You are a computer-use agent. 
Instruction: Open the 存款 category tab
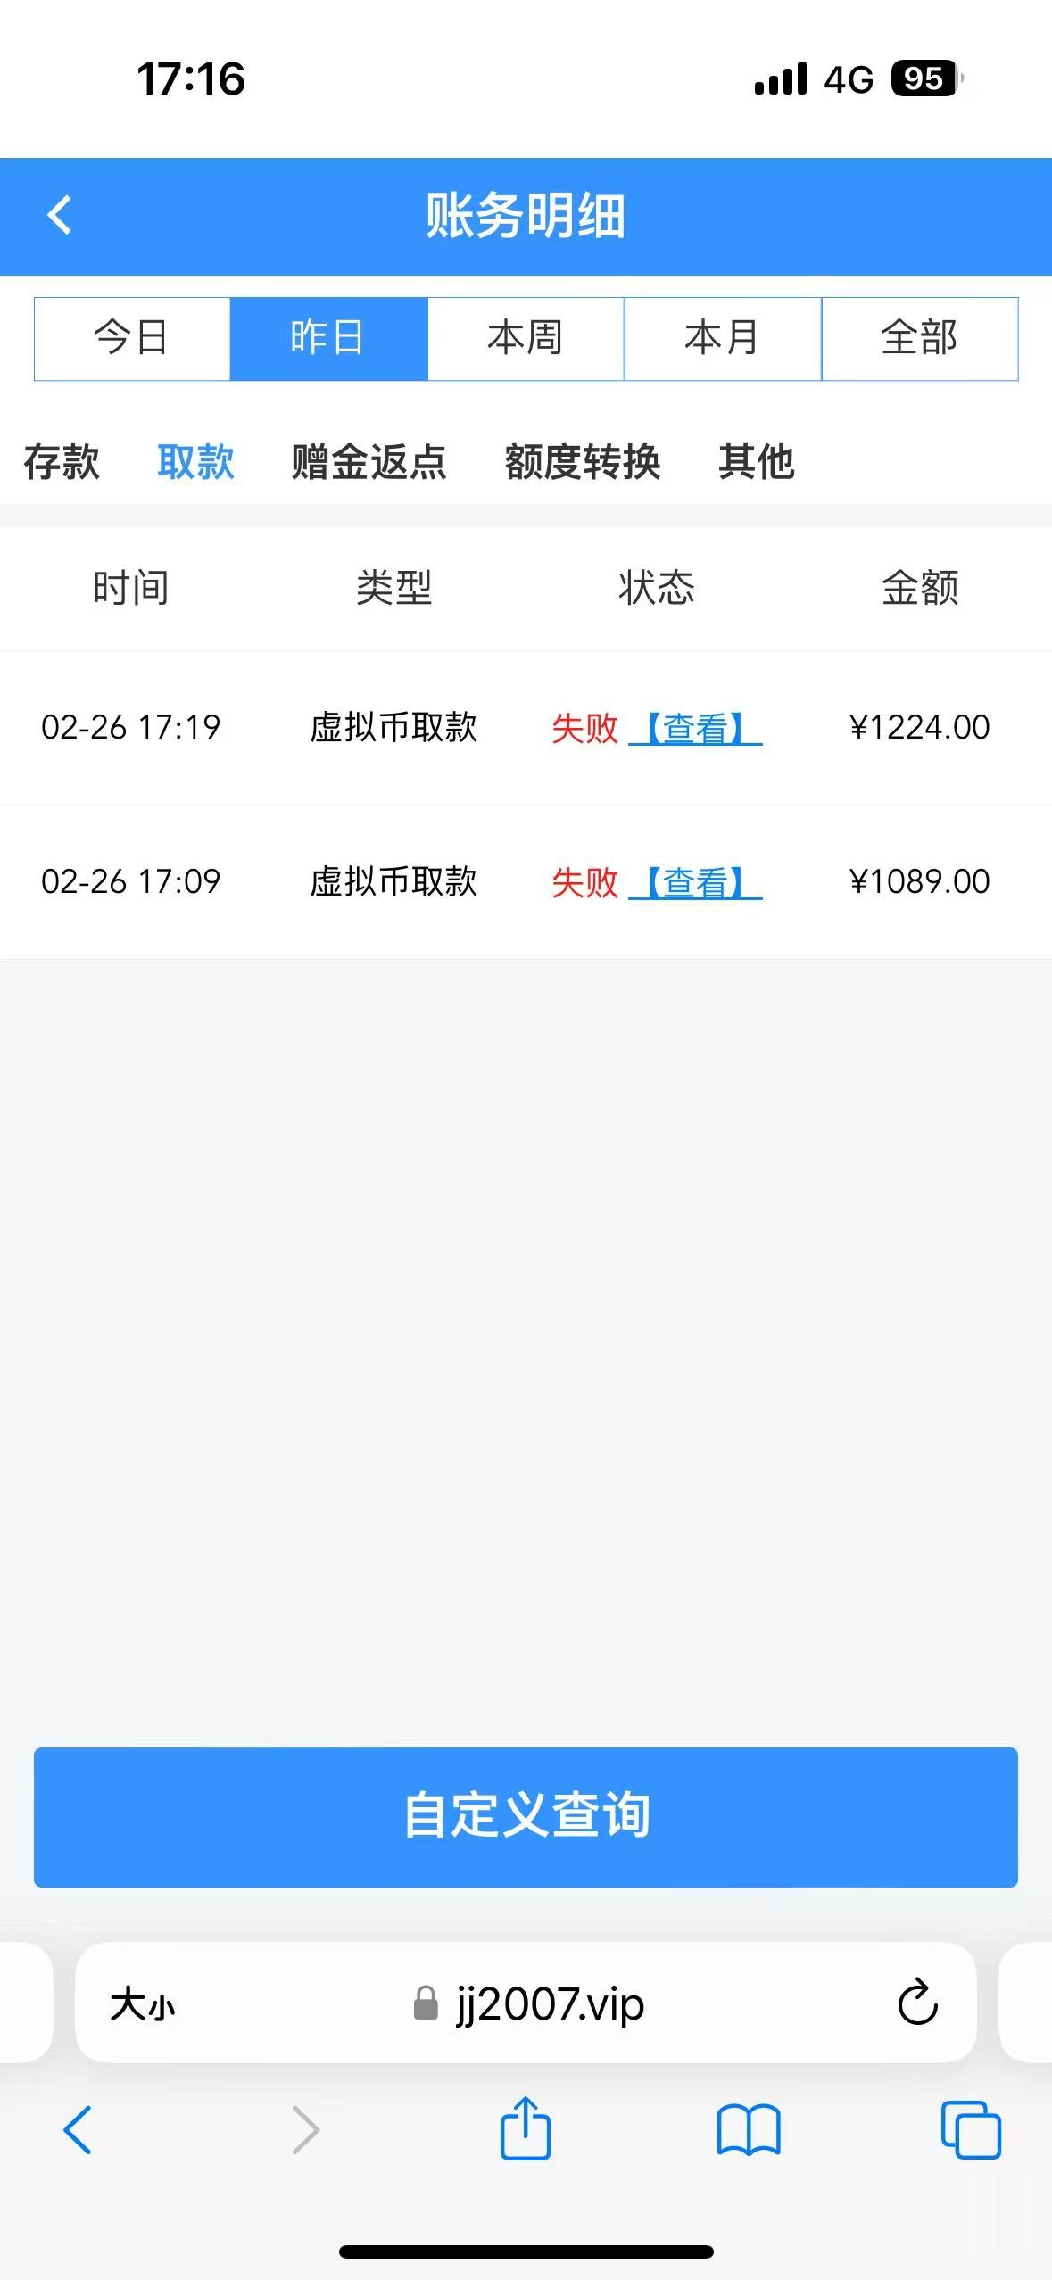point(62,462)
